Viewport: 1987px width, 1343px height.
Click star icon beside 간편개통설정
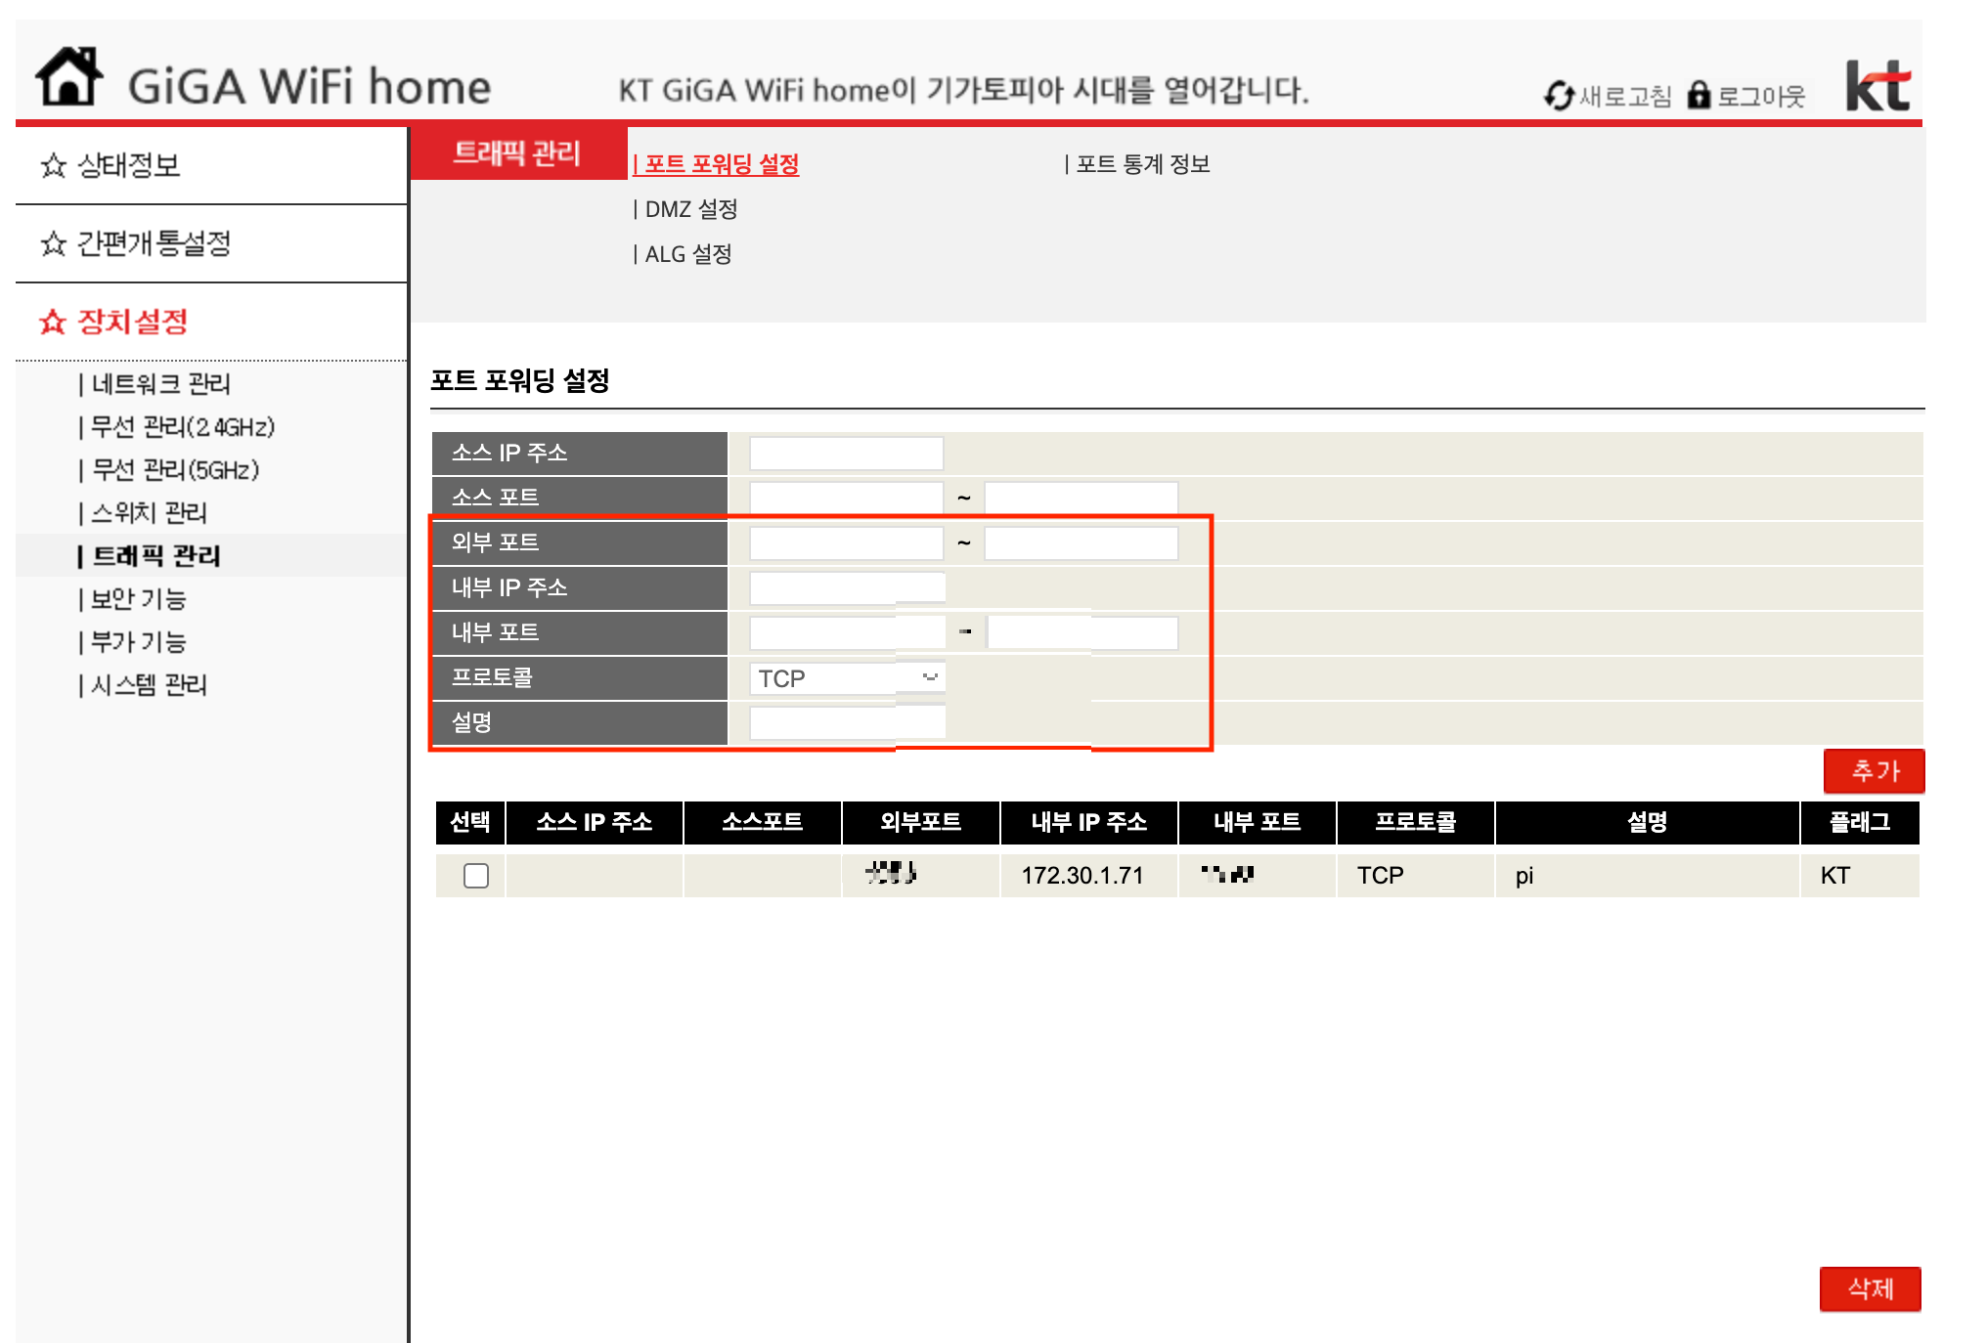pyautogui.click(x=53, y=243)
